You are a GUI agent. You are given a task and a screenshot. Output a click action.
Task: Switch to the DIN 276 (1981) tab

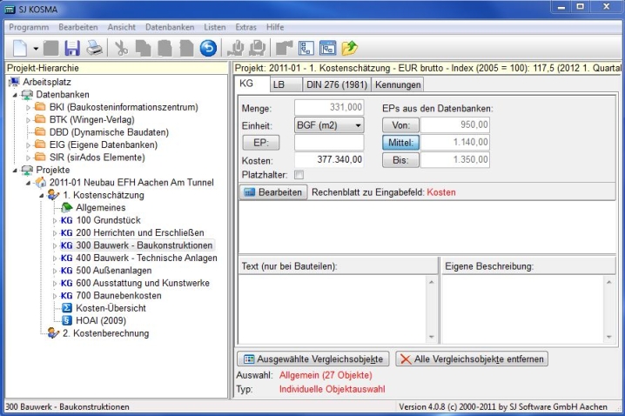click(337, 84)
